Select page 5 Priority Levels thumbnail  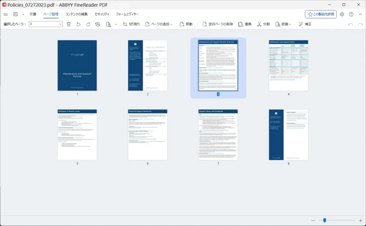pos(77,135)
